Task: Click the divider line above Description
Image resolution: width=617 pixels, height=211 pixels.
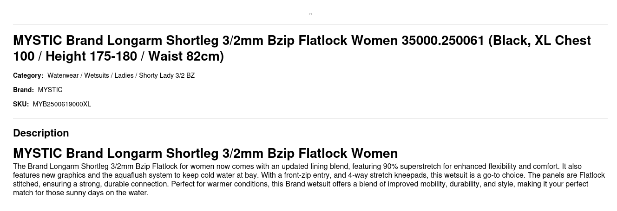Action: 310,118
